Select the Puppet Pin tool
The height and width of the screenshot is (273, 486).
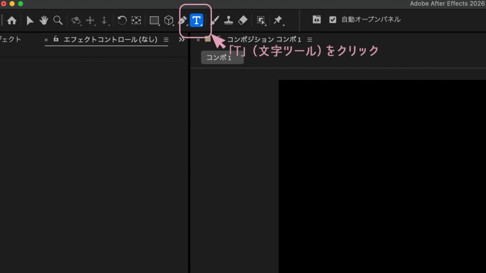pyautogui.click(x=278, y=20)
